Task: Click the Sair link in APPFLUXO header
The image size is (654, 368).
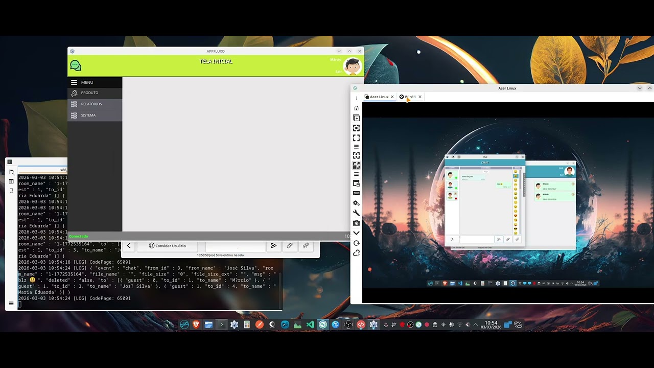Action: 338,72
